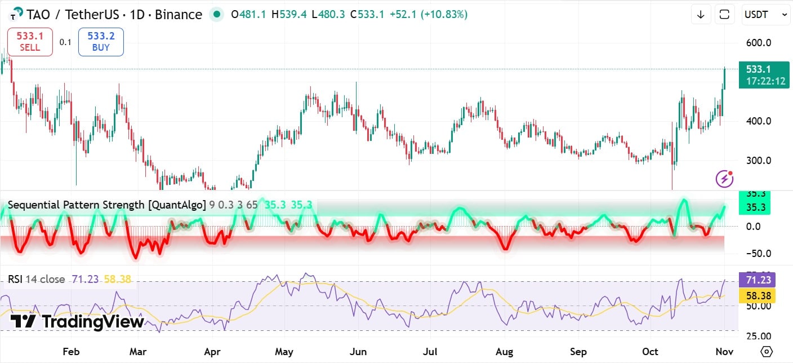The height and width of the screenshot is (363, 793).
Task: Click the TradingView logo watermark
Action: pos(77,322)
